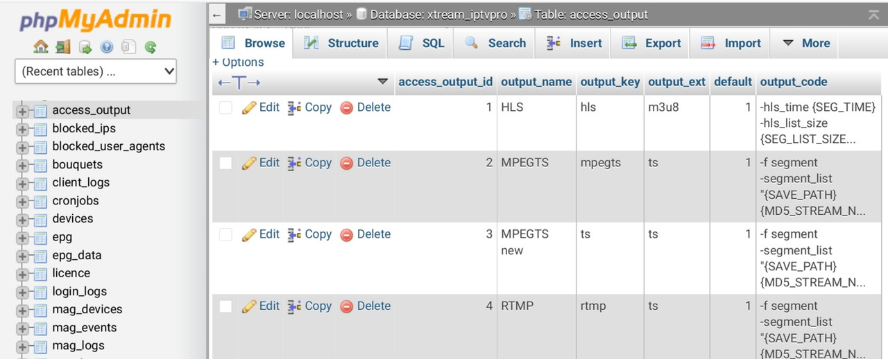Switch to the Structure tab
The height and width of the screenshot is (359, 888).
[x=342, y=43]
